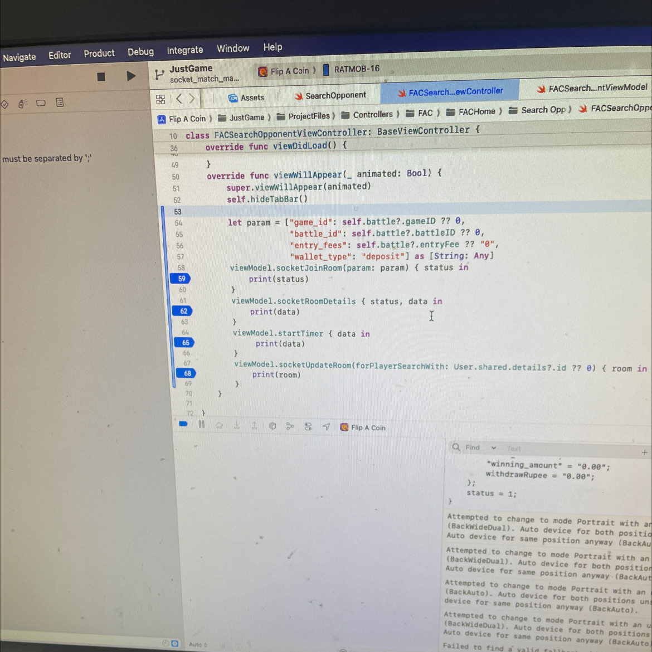
Task: Stop the running app with the Stop button
Action: click(101, 77)
